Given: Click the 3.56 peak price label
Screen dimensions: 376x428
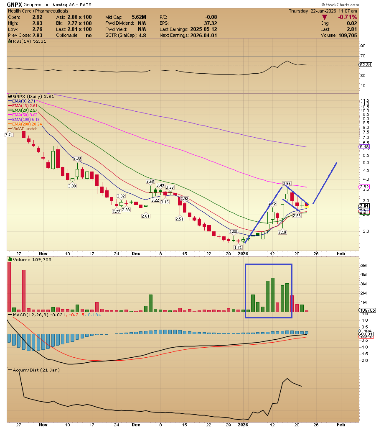Looking at the screenshot, I should pyautogui.click(x=287, y=183).
